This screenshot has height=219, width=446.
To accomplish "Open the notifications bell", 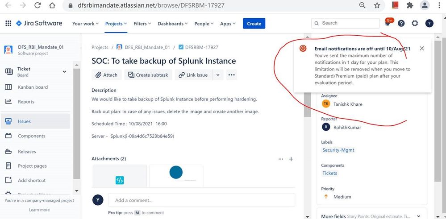I will click(x=388, y=24).
